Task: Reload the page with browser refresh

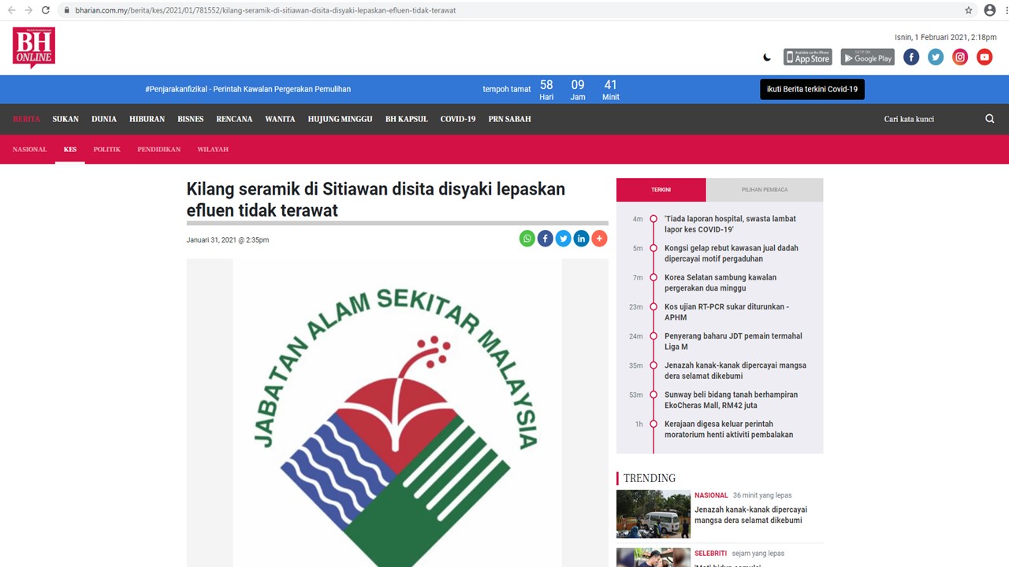Action: click(46, 10)
